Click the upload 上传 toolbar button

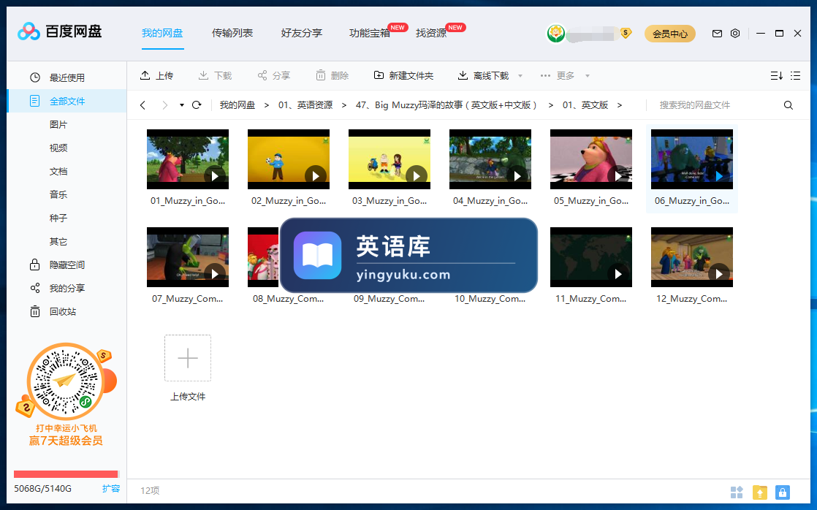156,75
